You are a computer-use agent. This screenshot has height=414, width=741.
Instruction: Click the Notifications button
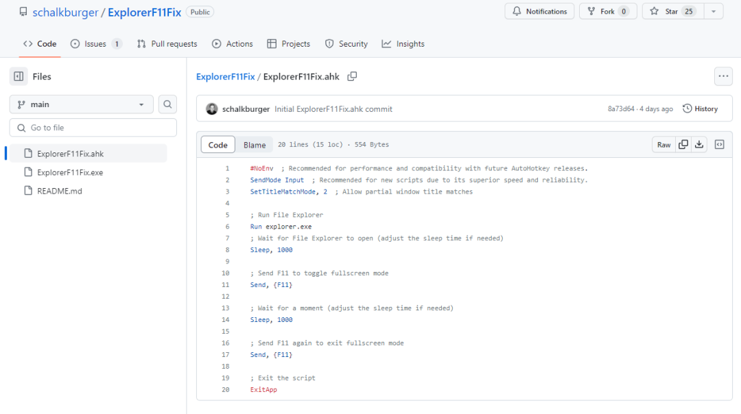pyautogui.click(x=539, y=12)
